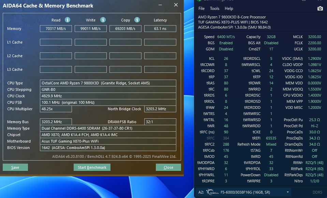Click the AIDA64 version footer text
Screen dimensions: 327x198
[114, 156]
